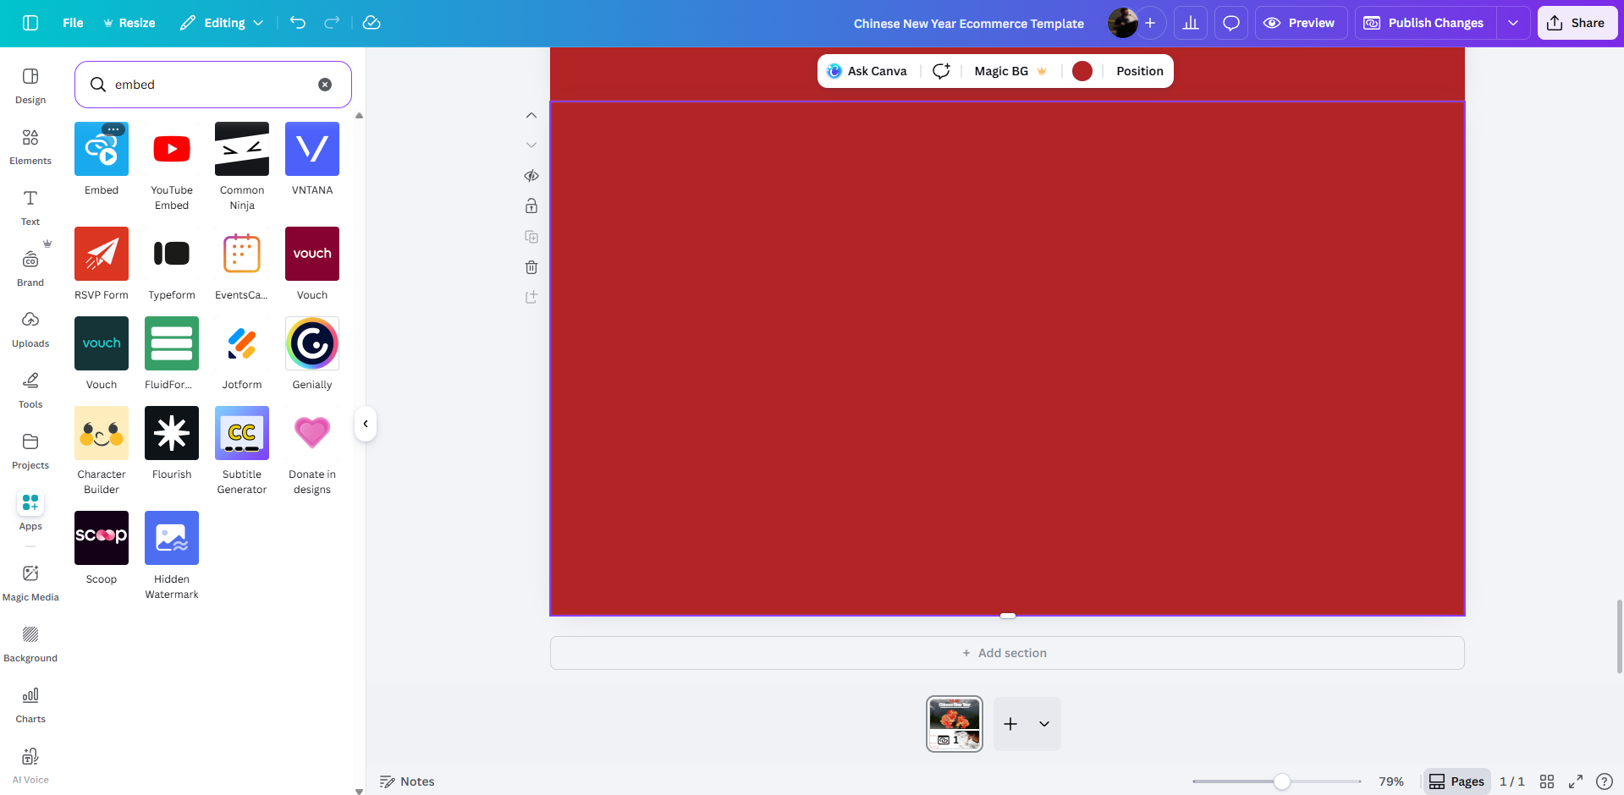Open the Elements sidebar panel

coord(30,145)
